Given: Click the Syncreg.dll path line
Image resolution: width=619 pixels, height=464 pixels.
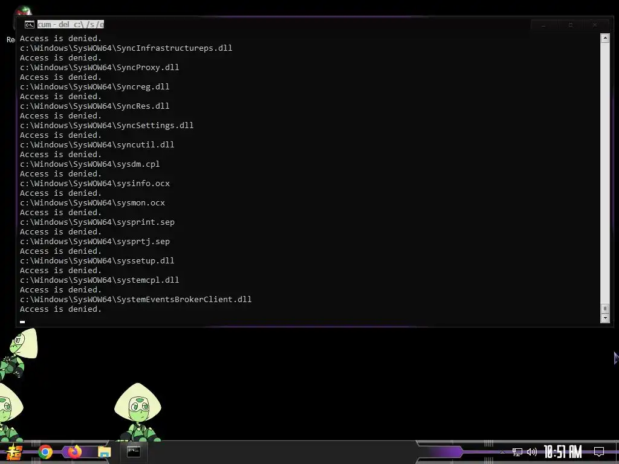Looking at the screenshot, I should pyautogui.click(x=94, y=87).
